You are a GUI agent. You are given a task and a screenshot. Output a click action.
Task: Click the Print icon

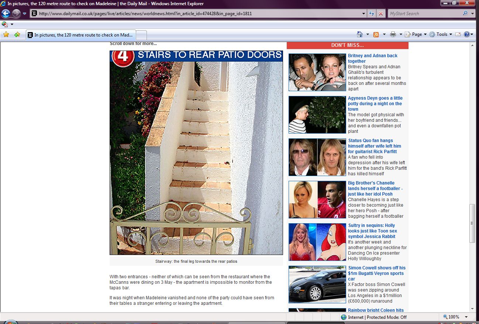click(x=393, y=34)
